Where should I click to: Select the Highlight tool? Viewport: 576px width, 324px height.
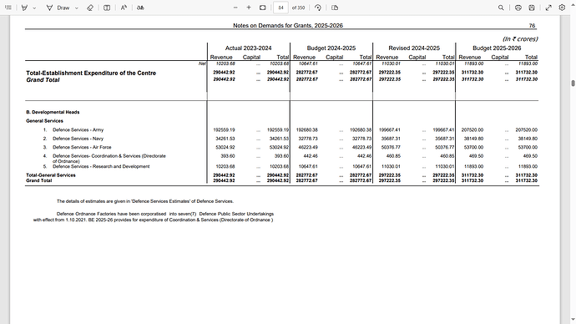tap(24, 8)
